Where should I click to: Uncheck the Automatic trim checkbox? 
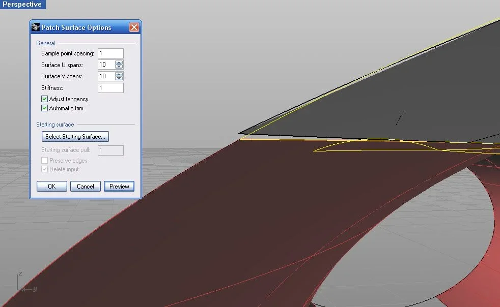pyautogui.click(x=45, y=108)
